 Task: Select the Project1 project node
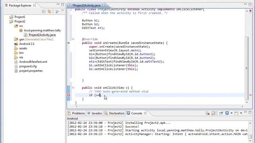click(x=20, y=17)
